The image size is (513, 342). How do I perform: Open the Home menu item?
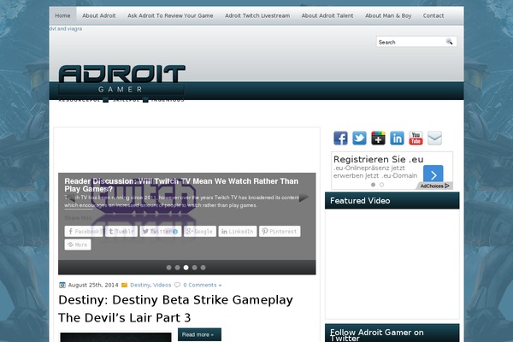click(x=62, y=15)
